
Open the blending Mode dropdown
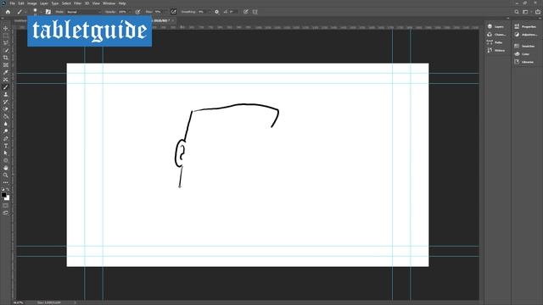[x=83, y=12]
